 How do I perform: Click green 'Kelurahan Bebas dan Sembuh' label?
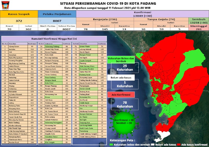[121, 60]
